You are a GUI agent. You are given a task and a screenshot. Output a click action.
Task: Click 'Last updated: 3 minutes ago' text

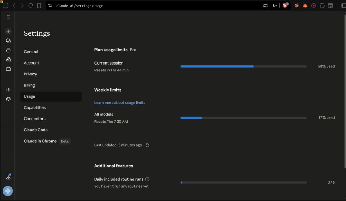pyautogui.click(x=118, y=145)
